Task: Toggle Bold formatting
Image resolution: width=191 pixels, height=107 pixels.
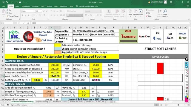Action: pyautogui.click(x=23, y=15)
